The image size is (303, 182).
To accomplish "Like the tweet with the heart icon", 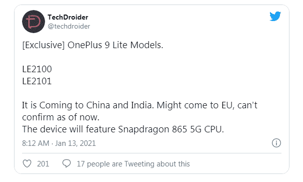I will click(27, 163).
